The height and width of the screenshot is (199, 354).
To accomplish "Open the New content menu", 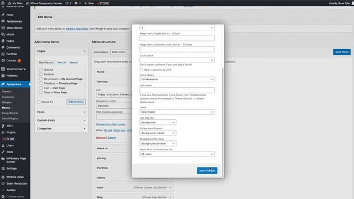I will [89, 3].
